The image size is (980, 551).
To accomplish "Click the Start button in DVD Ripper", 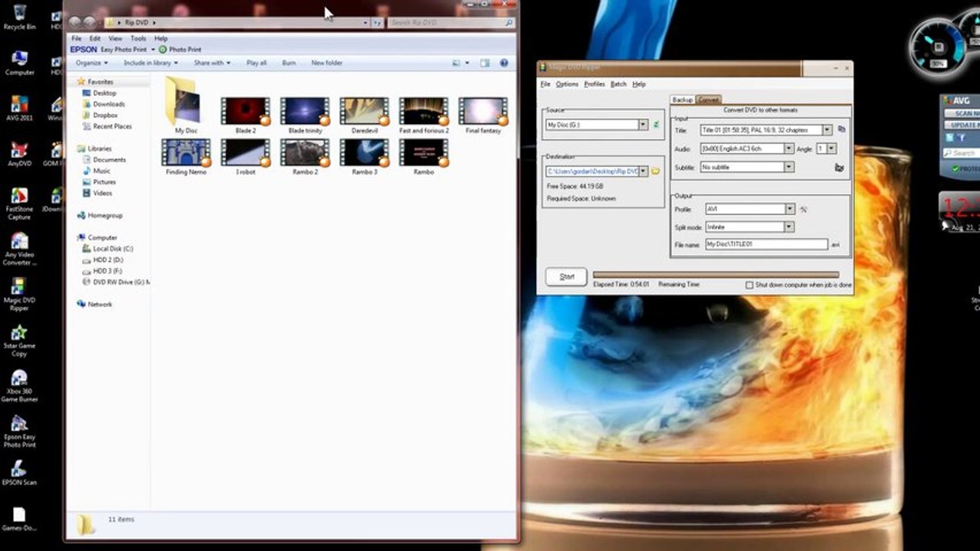I will [567, 276].
